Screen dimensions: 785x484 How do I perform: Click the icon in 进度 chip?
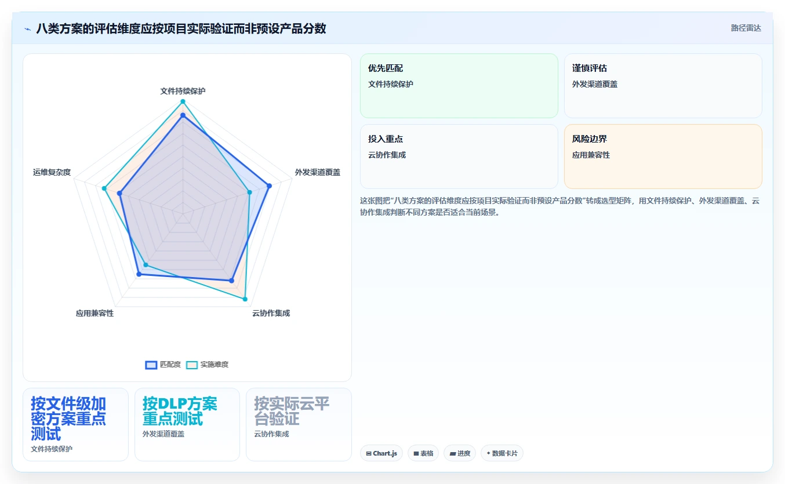coord(453,454)
